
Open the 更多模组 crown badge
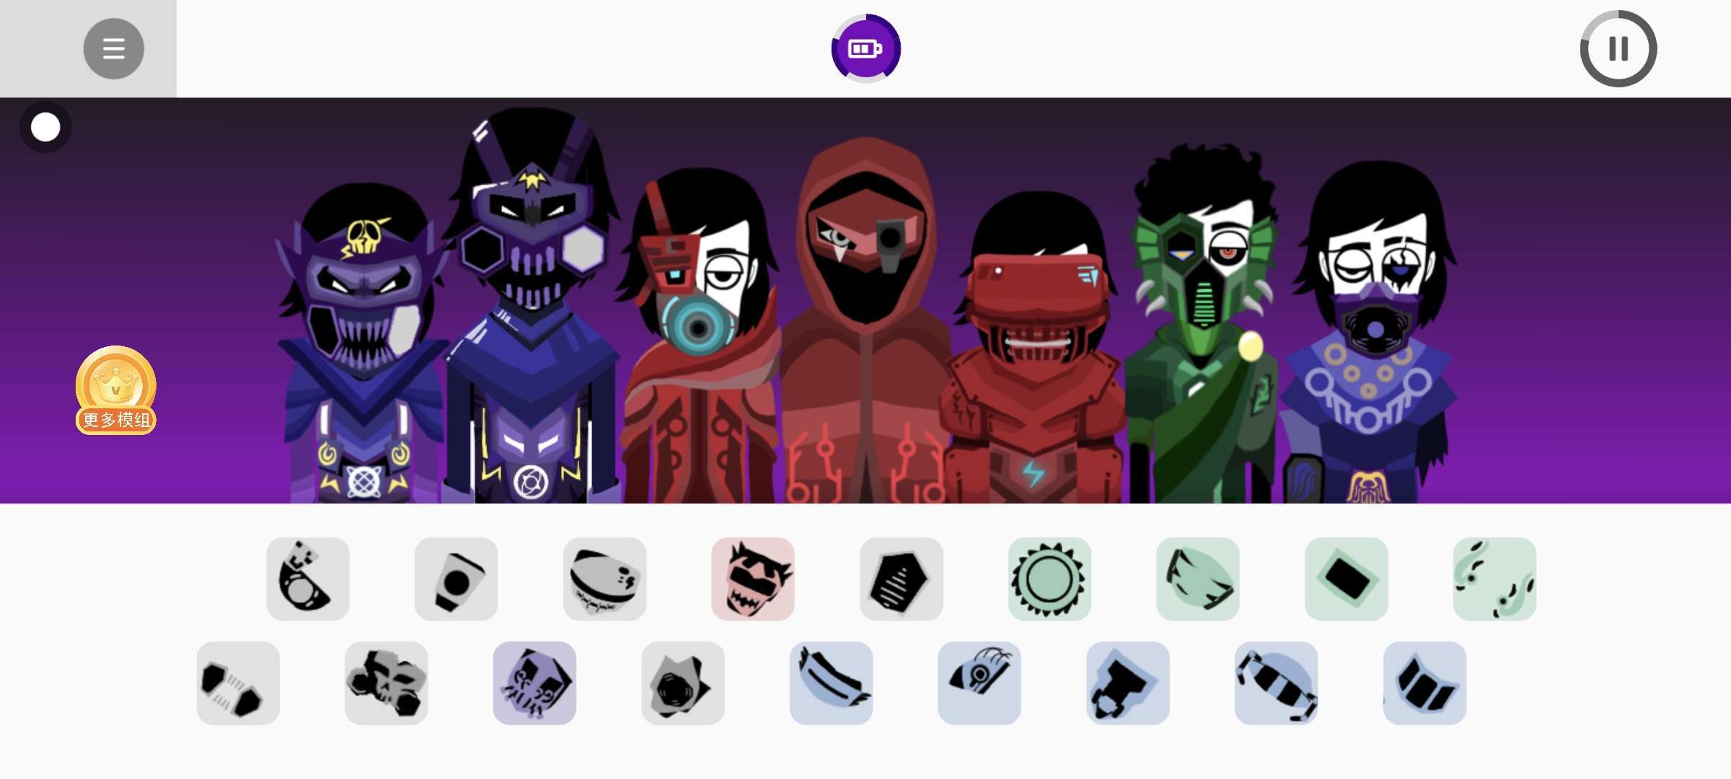(115, 390)
